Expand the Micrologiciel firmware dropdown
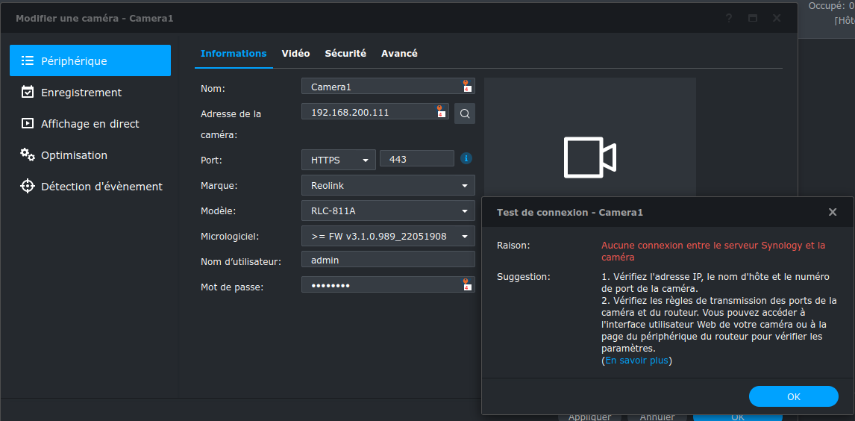The height and width of the screenshot is (421, 855). [x=388, y=236]
